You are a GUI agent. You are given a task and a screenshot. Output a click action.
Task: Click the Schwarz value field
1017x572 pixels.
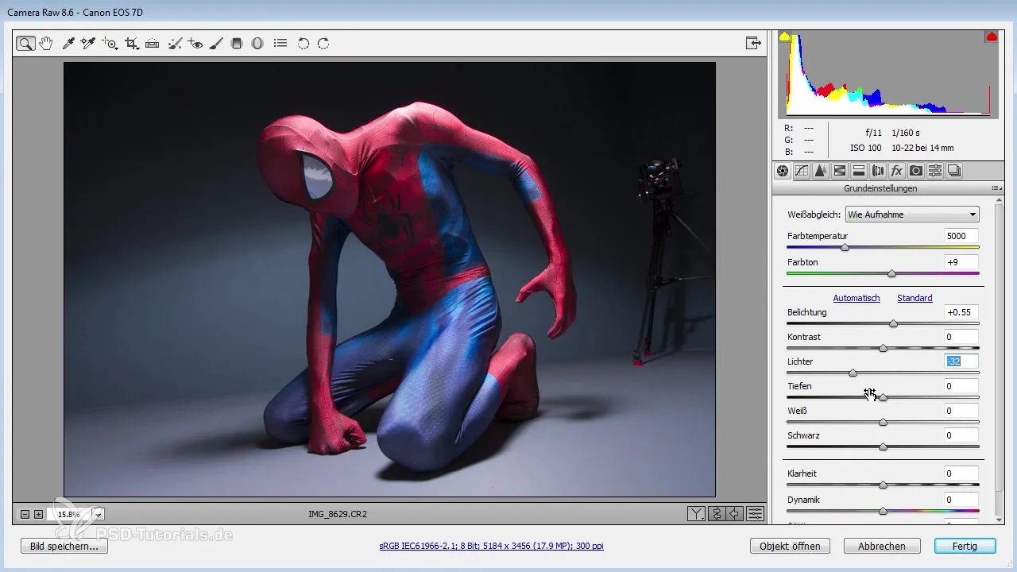coord(961,435)
